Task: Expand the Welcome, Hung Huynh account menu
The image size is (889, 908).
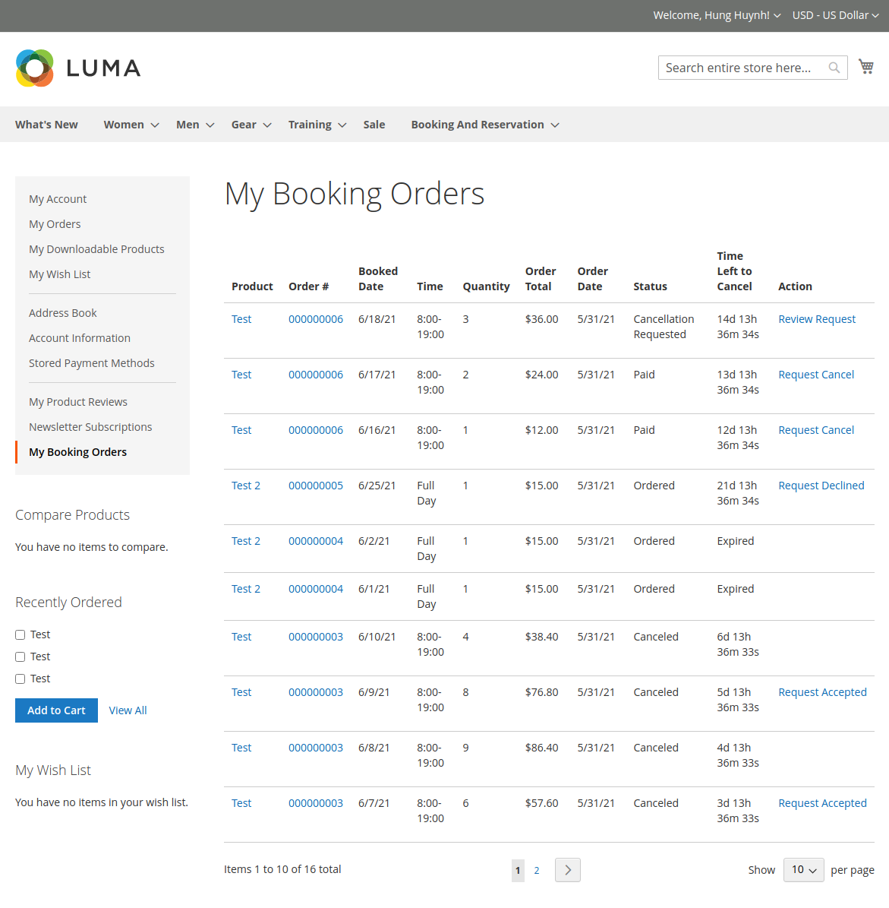Action: pyautogui.click(x=717, y=15)
